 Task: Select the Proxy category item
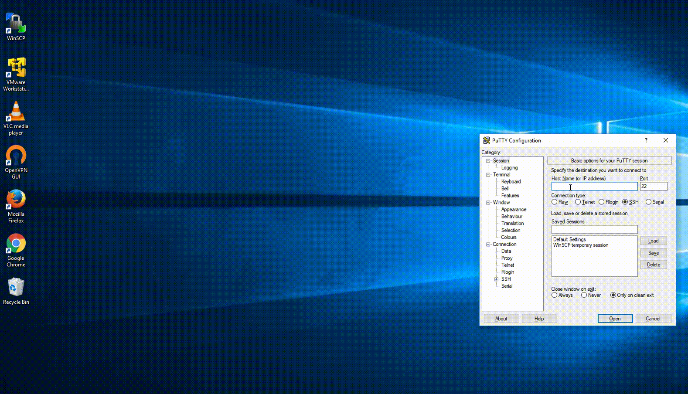(507, 258)
